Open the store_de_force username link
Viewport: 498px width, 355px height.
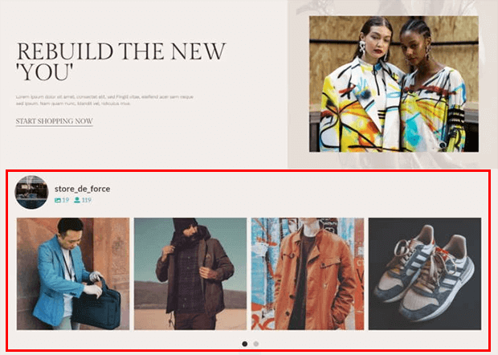(x=82, y=189)
